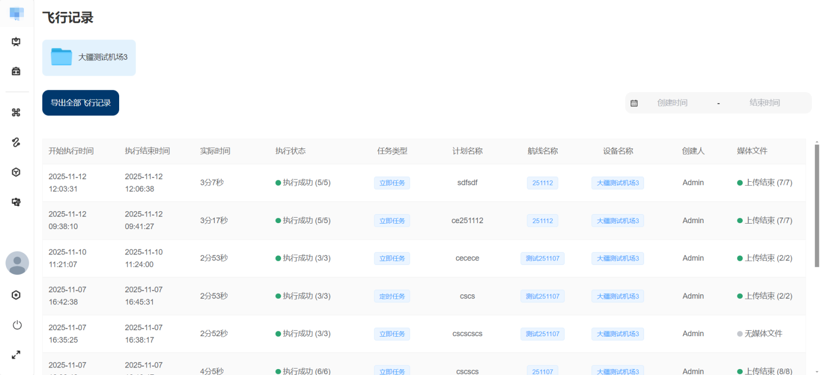This screenshot has width=820, height=375.
Task: Toggle fullscreen with the expand arrows icon
Action: [16, 355]
